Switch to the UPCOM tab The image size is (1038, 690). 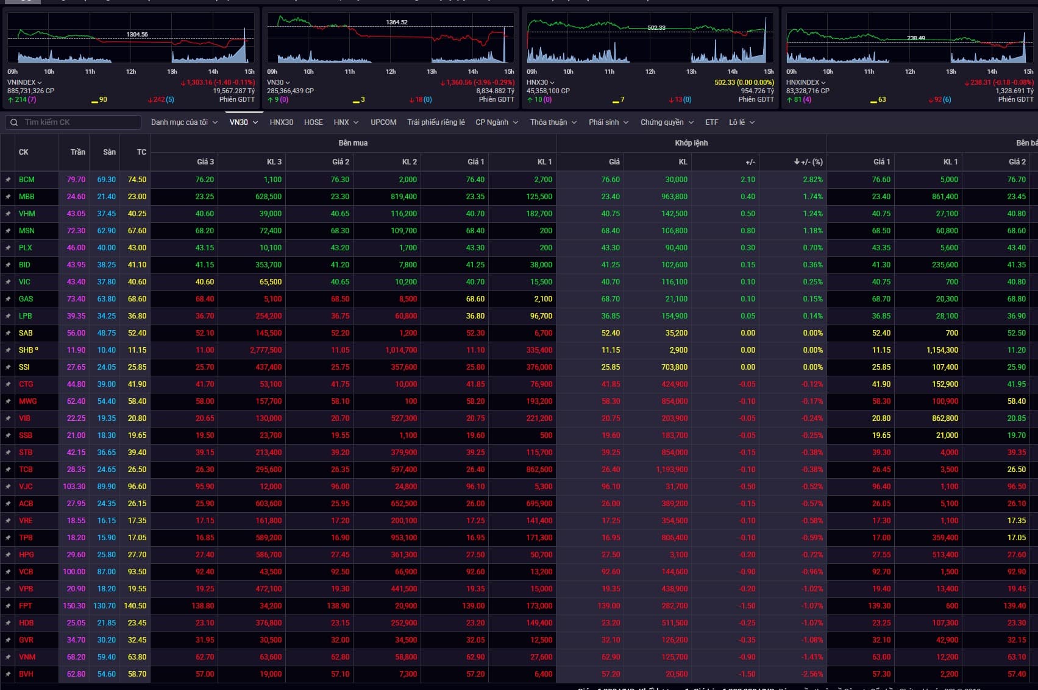click(383, 122)
